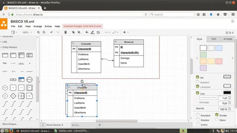Open the line color pencil tool

(92, 32)
